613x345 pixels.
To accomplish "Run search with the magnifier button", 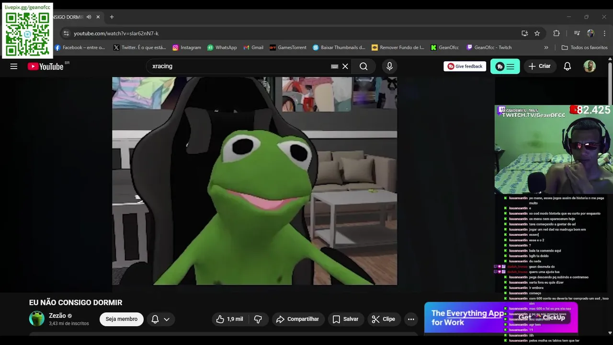I will (363, 67).
